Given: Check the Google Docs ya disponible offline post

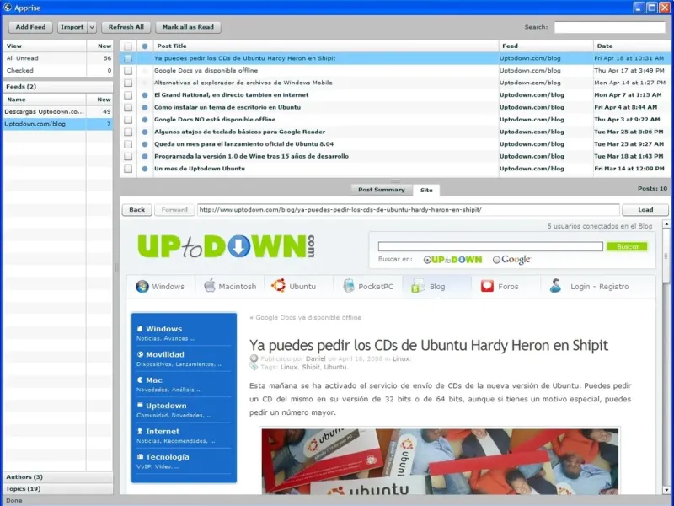Looking at the screenshot, I should (128, 71).
